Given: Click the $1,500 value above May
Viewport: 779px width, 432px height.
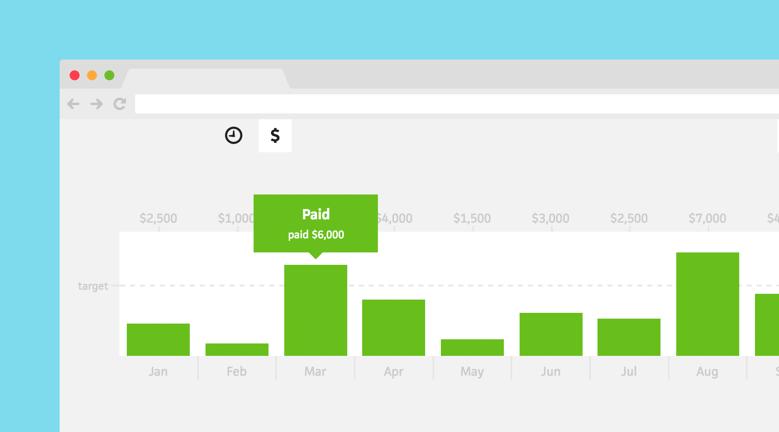Looking at the screenshot, I should click(x=472, y=218).
